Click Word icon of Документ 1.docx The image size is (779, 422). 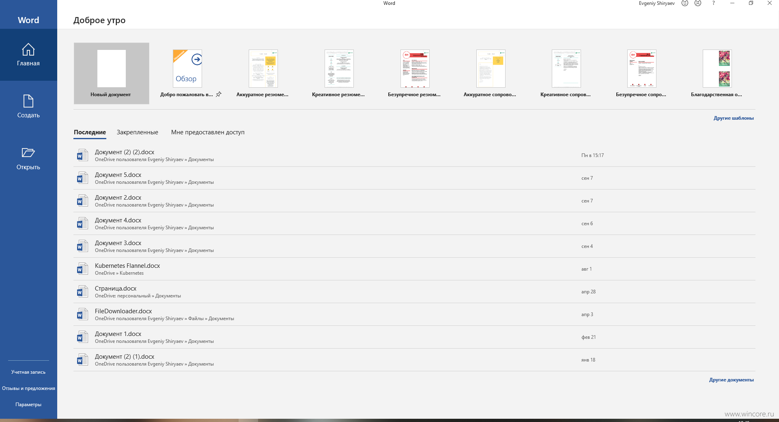[82, 337]
